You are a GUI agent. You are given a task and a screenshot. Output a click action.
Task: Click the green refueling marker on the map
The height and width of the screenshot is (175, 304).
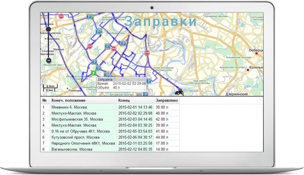coord(94,73)
